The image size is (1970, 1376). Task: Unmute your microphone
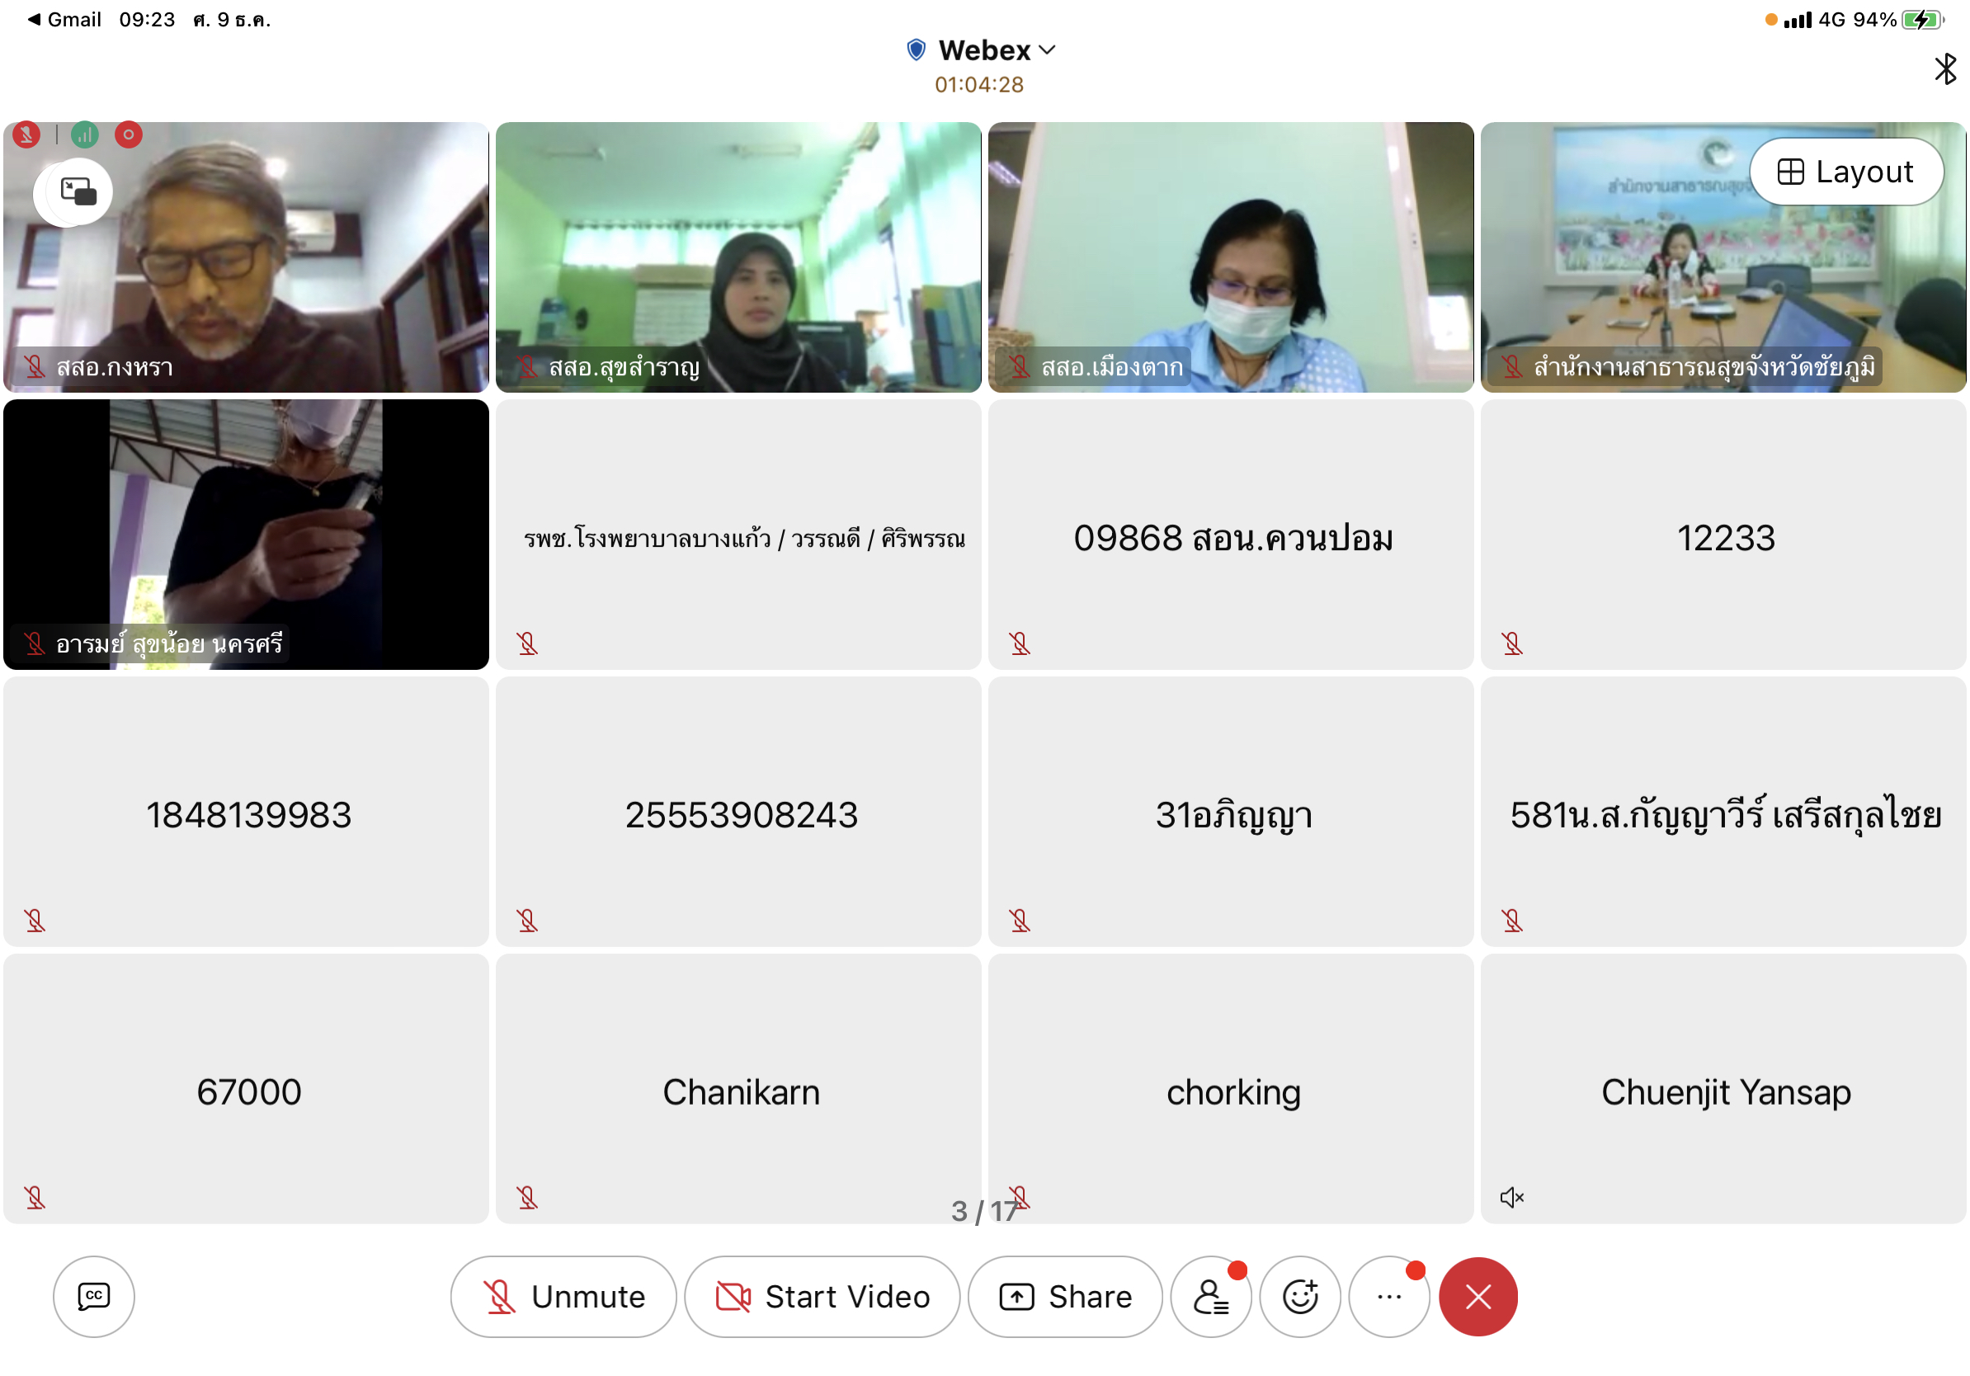[x=563, y=1296]
